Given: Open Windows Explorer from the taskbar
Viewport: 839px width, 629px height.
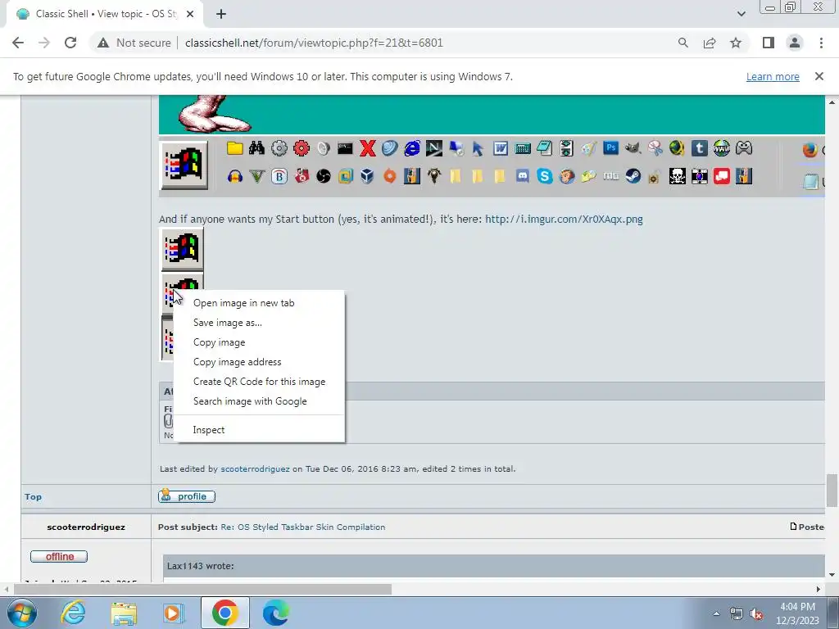Looking at the screenshot, I should click(124, 613).
